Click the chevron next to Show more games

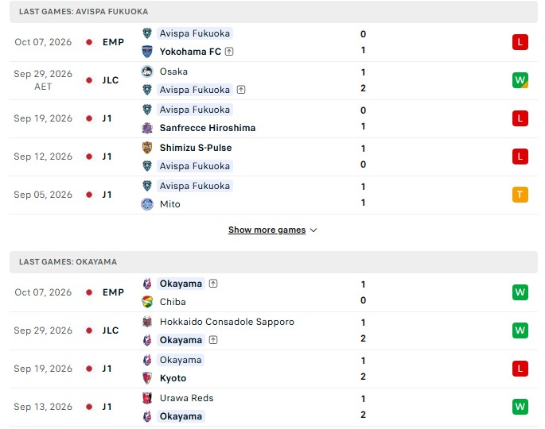tap(313, 230)
